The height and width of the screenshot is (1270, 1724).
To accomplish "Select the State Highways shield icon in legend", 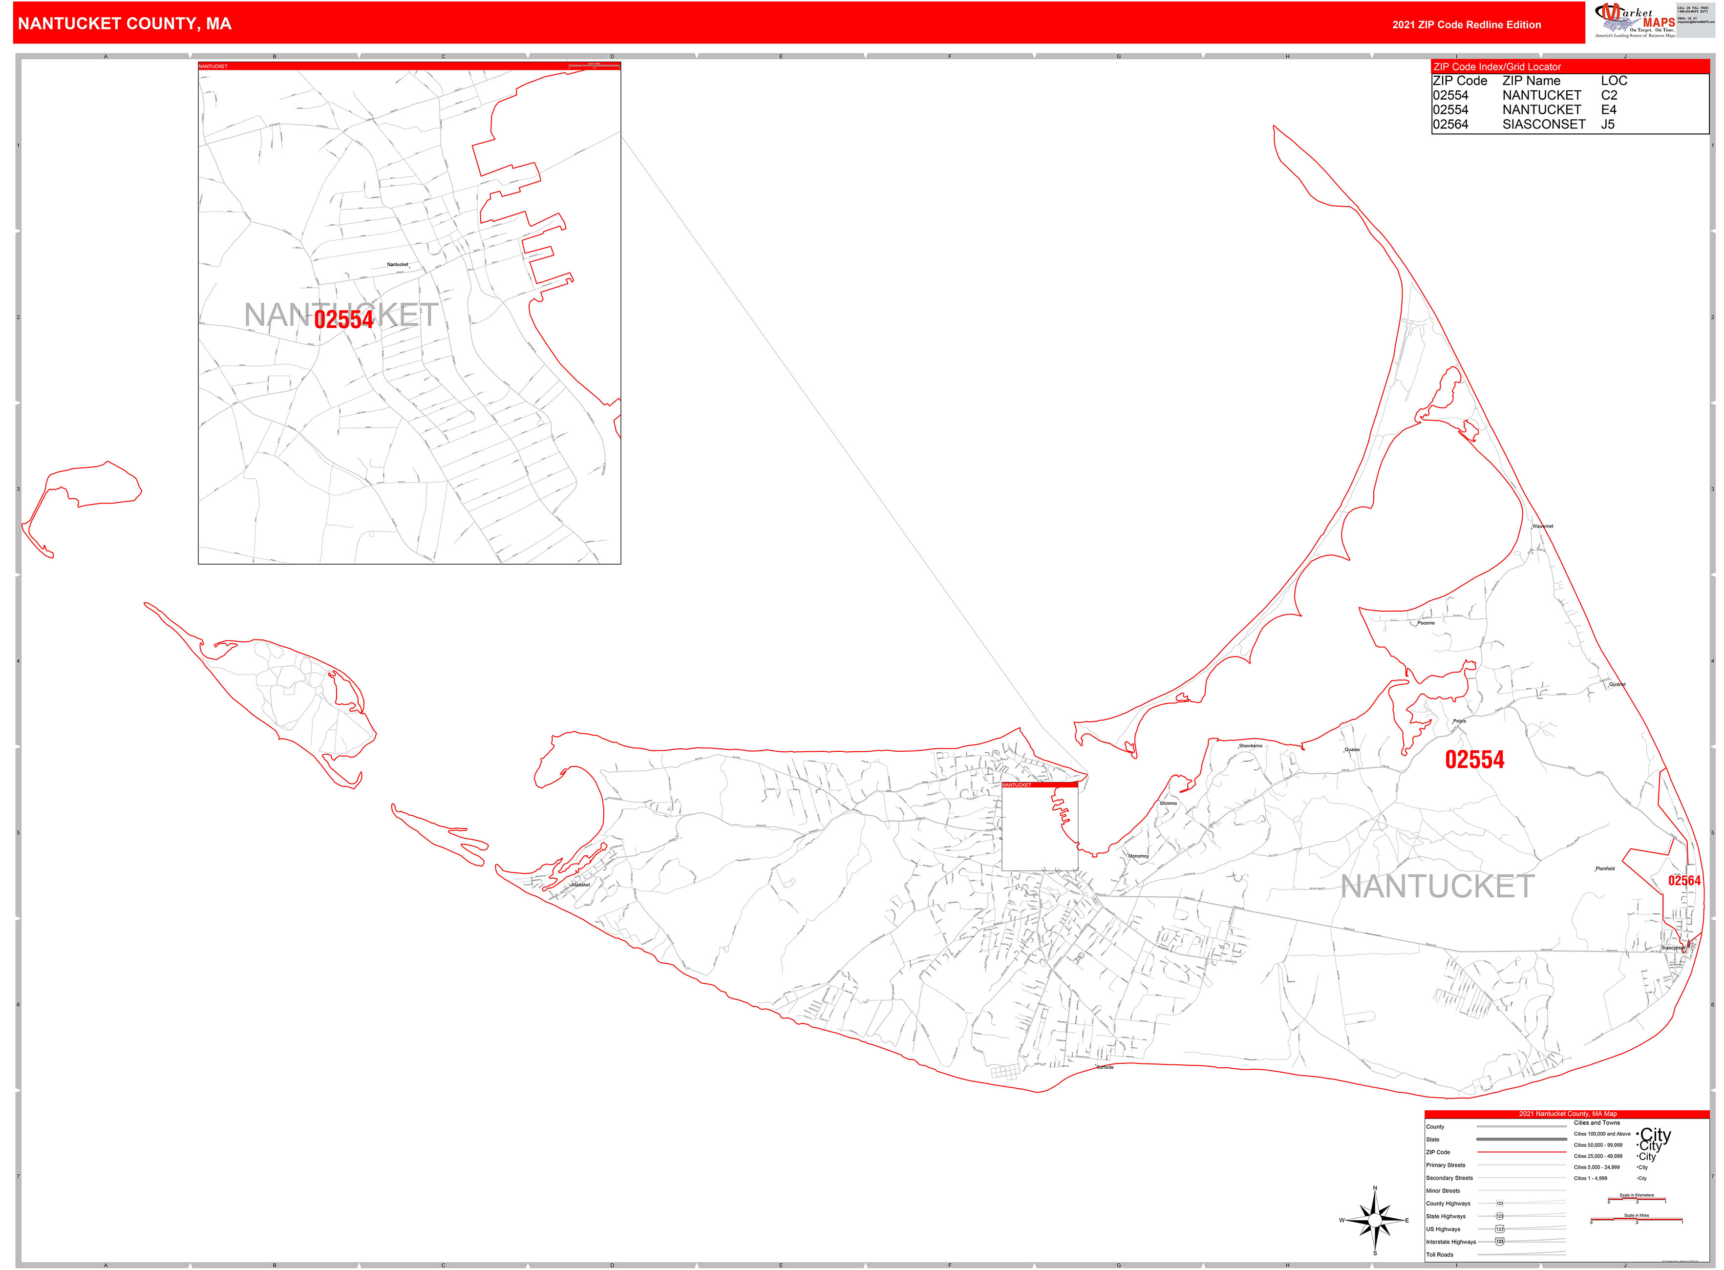I will click(1499, 1216).
